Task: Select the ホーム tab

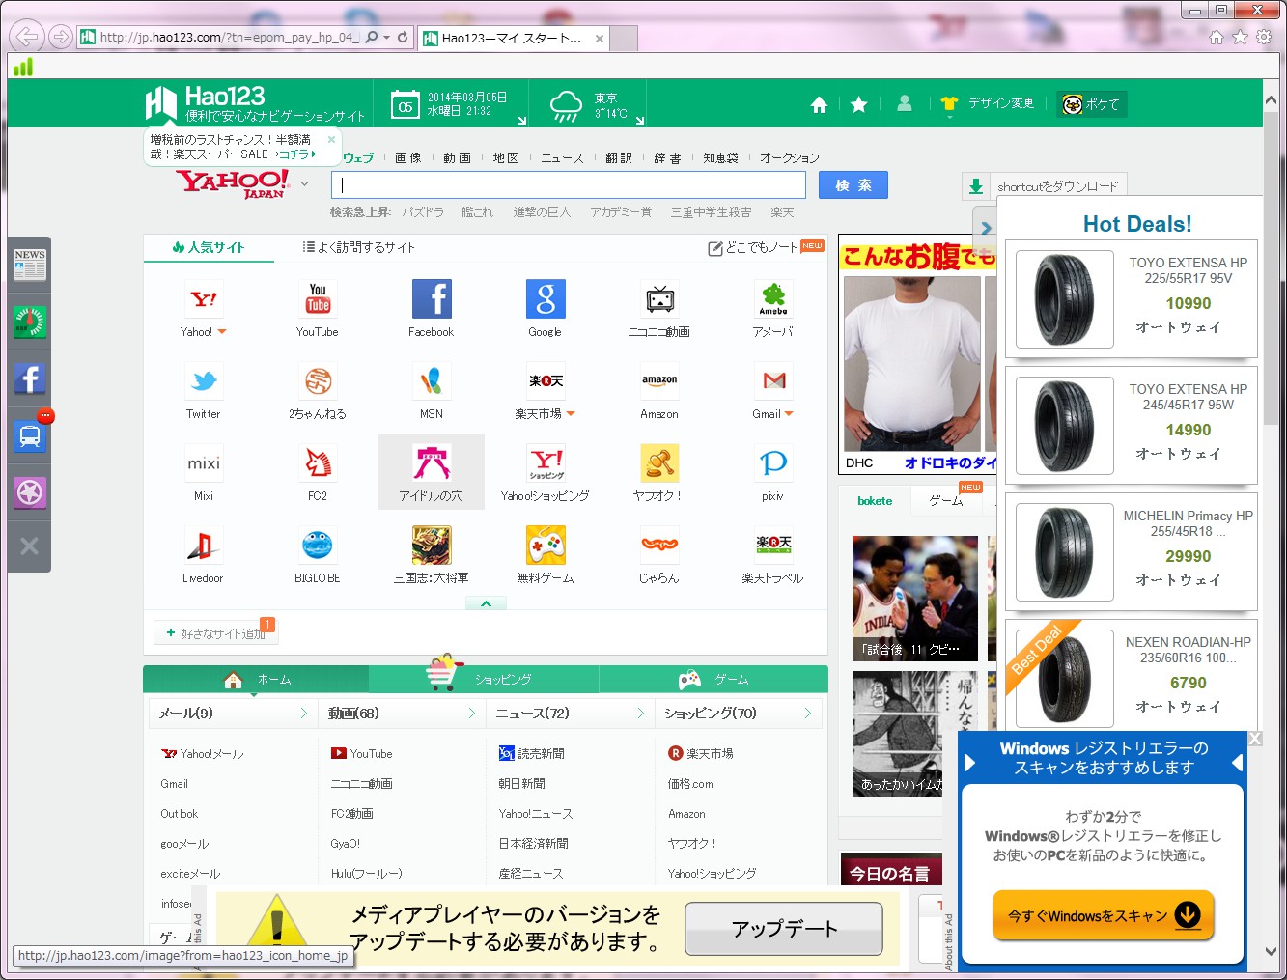Action: [256, 680]
